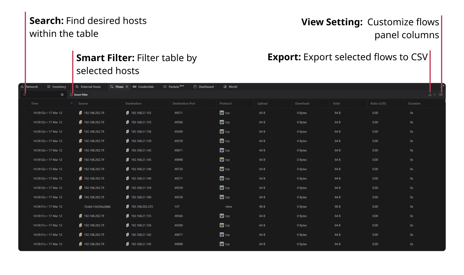Click destination 192.168.202.255 cell
The image size is (464, 275).
(x=142, y=207)
